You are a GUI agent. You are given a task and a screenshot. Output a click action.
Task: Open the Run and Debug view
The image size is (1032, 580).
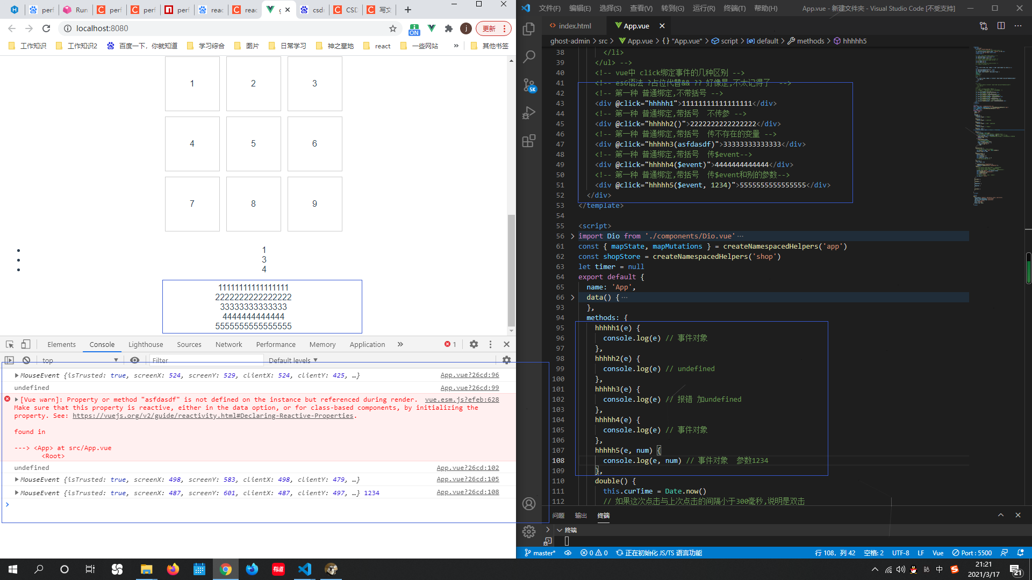pos(529,113)
